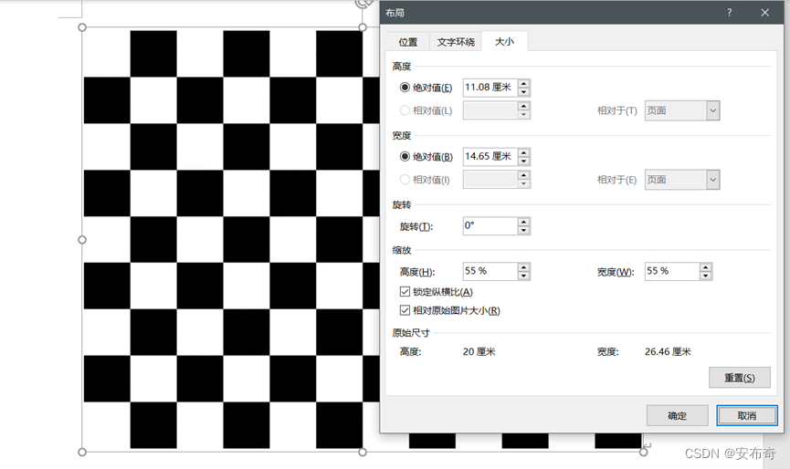Click the image's top-left resize handle
790x469 pixels.
point(82,27)
